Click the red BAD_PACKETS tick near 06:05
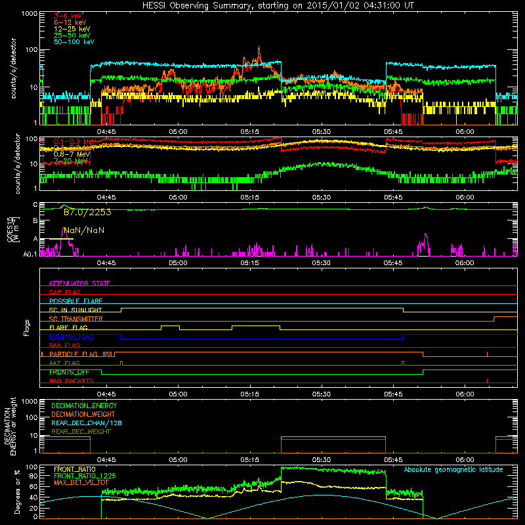 488,381
